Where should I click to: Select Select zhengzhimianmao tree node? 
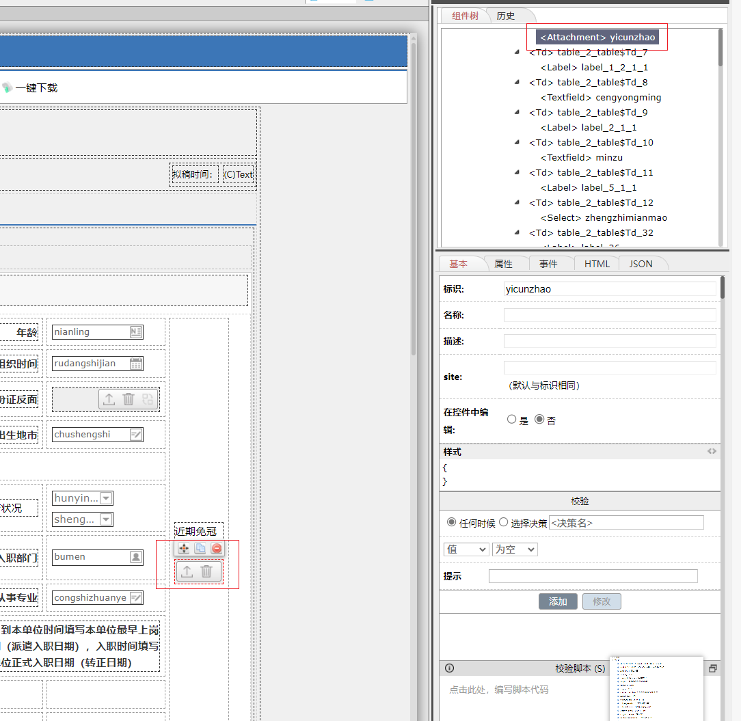point(604,218)
